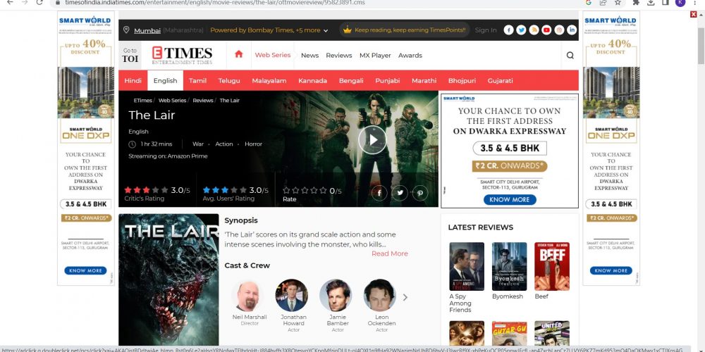
Task: Rate the movie with the fifth star
Action: pyautogui.click(x=324, y=190)
